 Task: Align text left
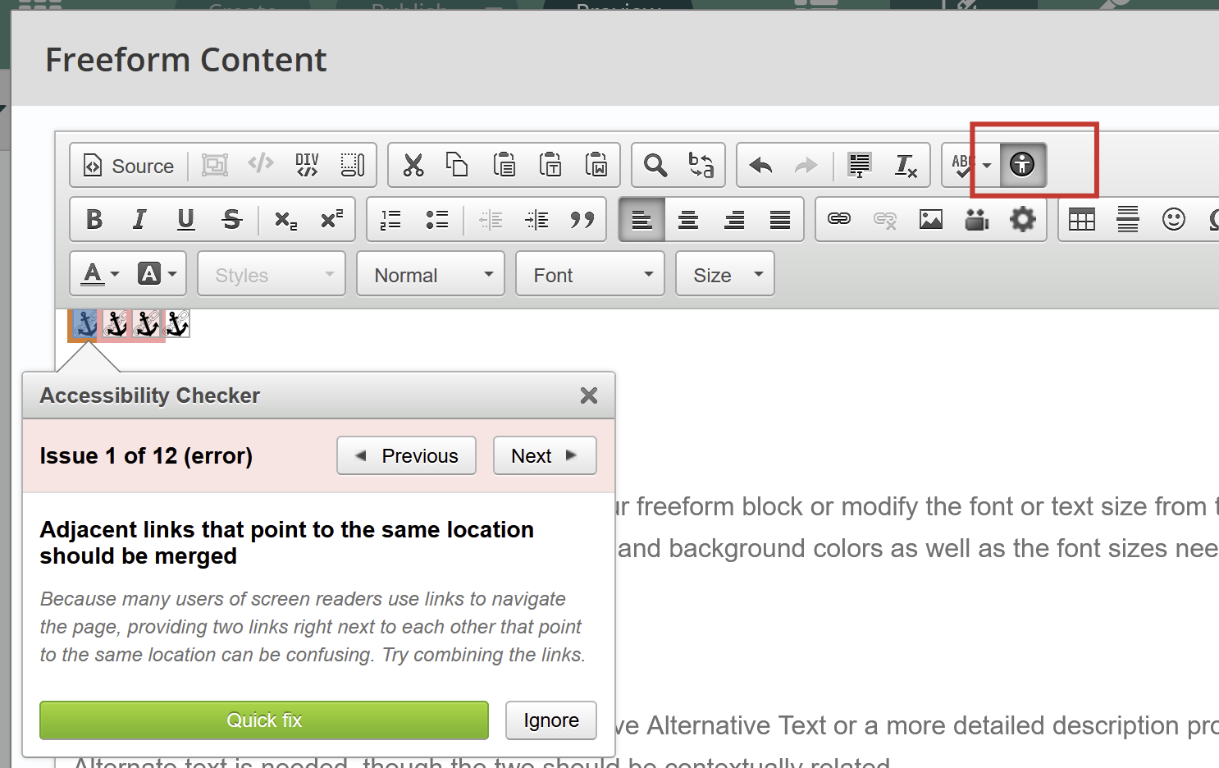point(642,219)
